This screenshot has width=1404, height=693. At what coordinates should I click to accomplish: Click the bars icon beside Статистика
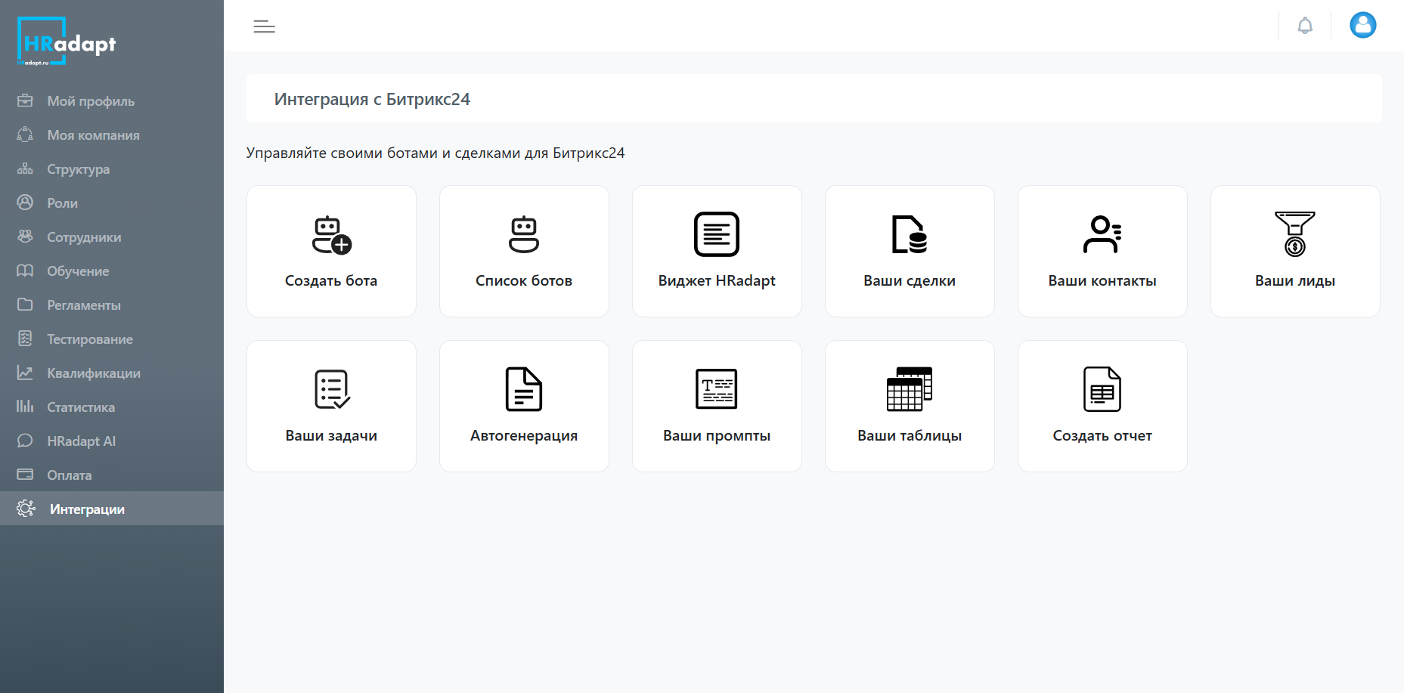(x=25, y=407)
